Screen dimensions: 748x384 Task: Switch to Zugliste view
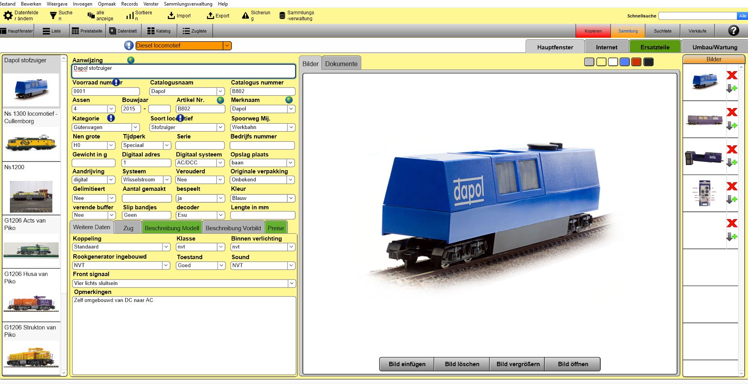coord(195,31)
